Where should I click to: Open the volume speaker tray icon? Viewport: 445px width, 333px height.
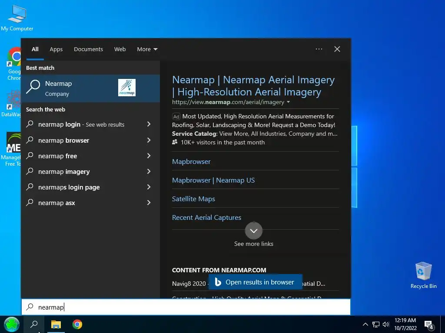(386, 324)
